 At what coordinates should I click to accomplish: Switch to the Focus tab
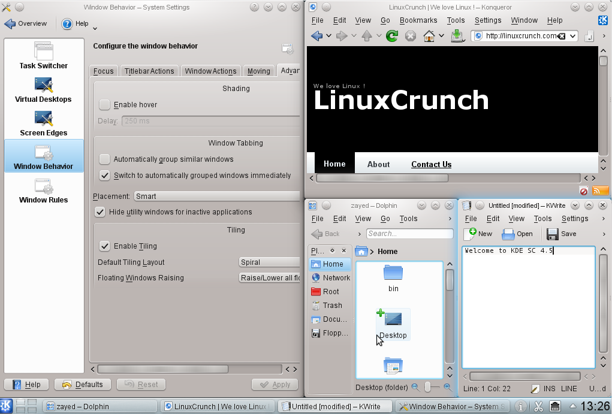pos(104,71)
